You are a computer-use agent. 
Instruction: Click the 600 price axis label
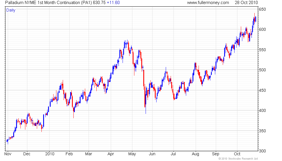262,29
